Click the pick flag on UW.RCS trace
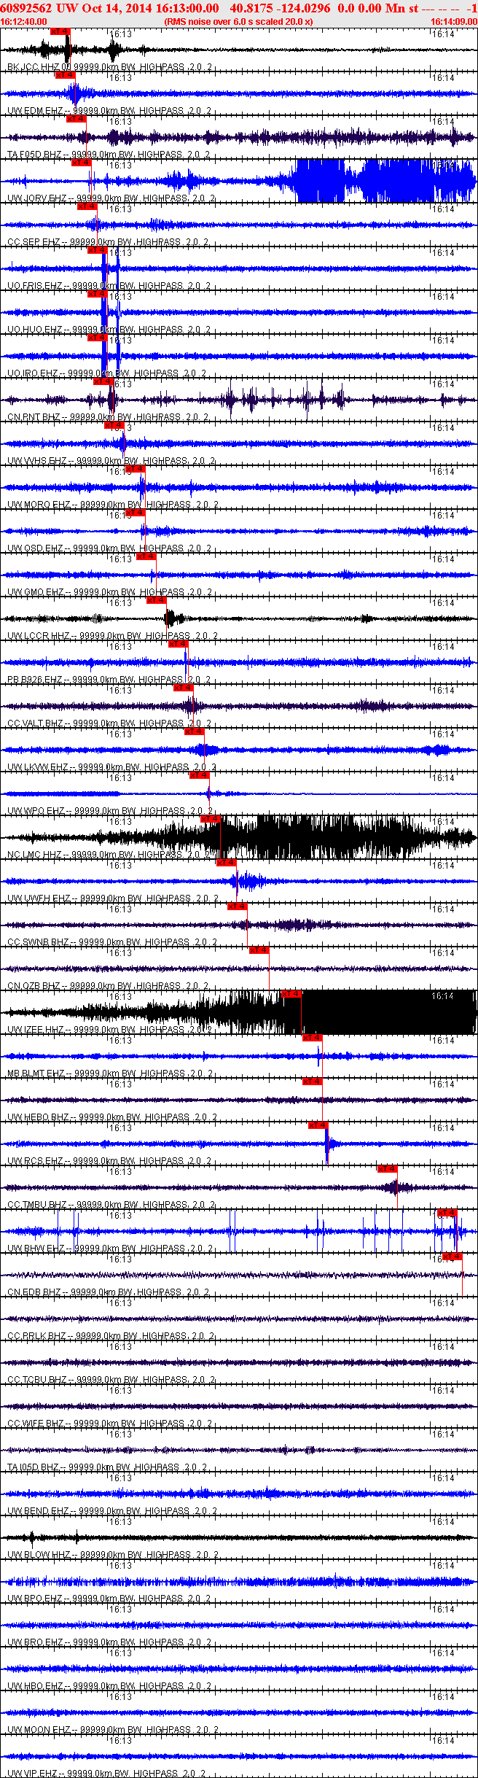The height and width of the screenshot is (1778, 478). (x=318, y=1125)
